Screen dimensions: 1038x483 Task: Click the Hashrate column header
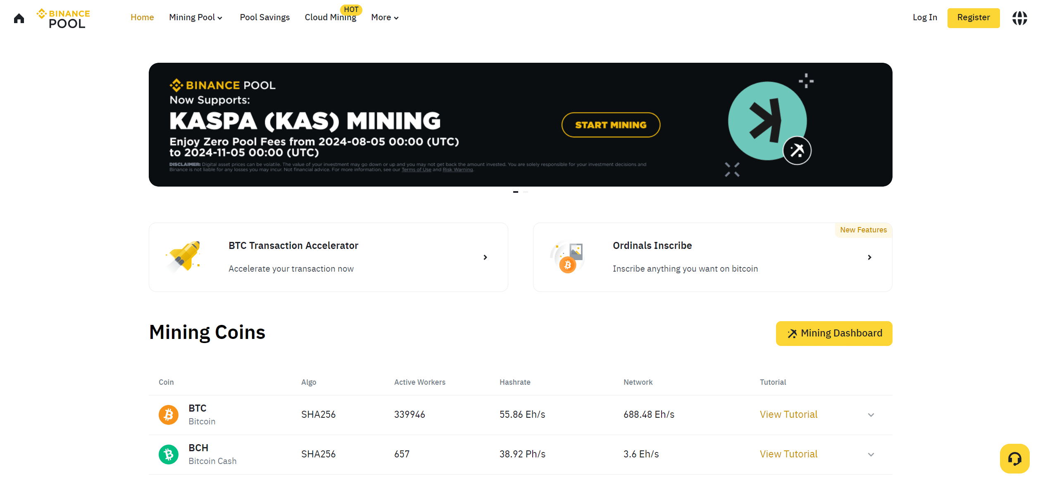pos(515,382)
